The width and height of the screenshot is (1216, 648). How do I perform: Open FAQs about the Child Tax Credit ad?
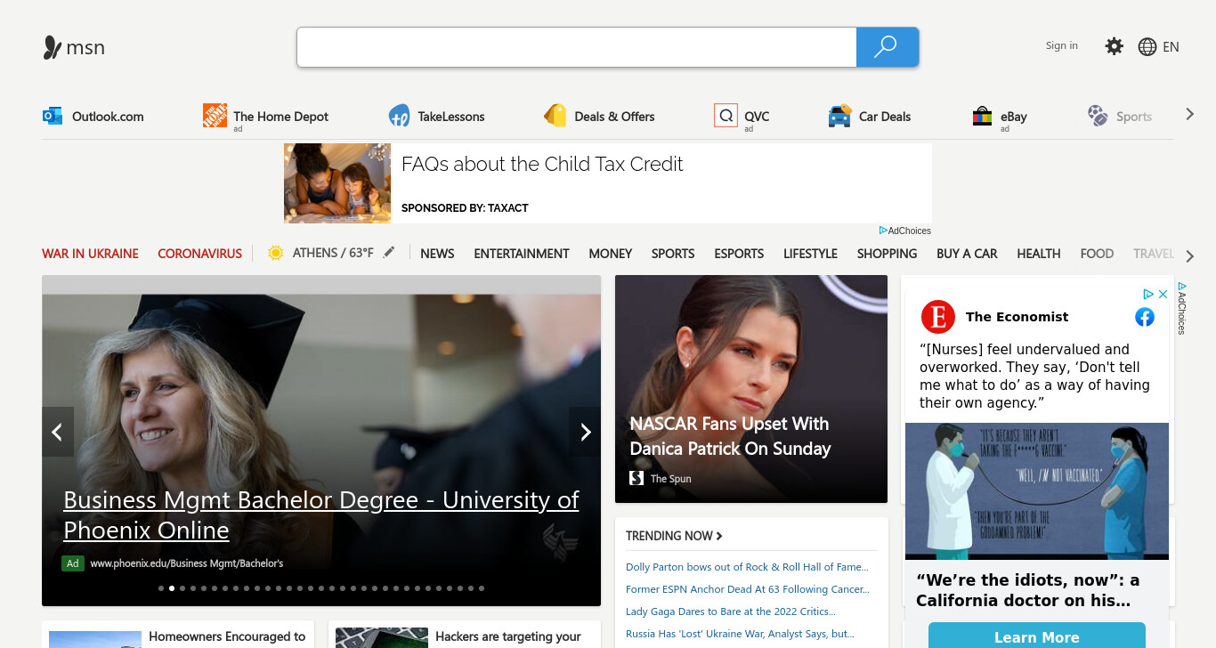pyautogui.click(x=542, y=164)
